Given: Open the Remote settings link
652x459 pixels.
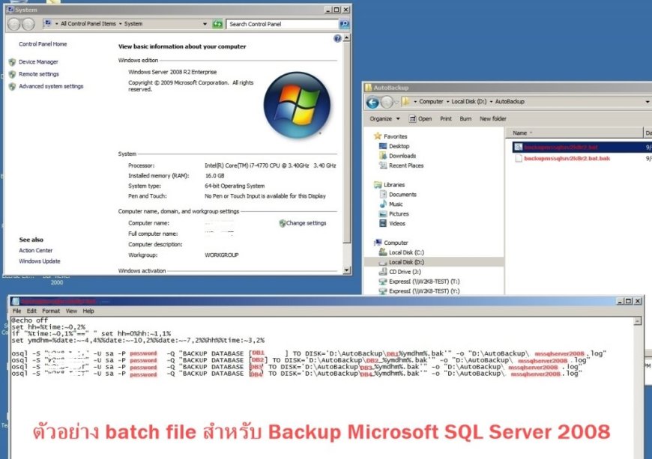Looking at the screenshot, I should click(x=39, y=74).
